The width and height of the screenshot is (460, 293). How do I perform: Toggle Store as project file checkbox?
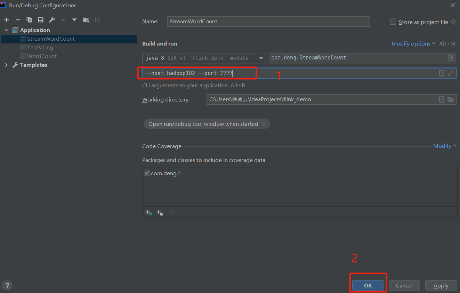tap(393, 22)
